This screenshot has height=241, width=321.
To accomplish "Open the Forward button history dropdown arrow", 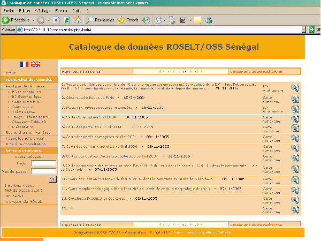I will click(48, 20).
